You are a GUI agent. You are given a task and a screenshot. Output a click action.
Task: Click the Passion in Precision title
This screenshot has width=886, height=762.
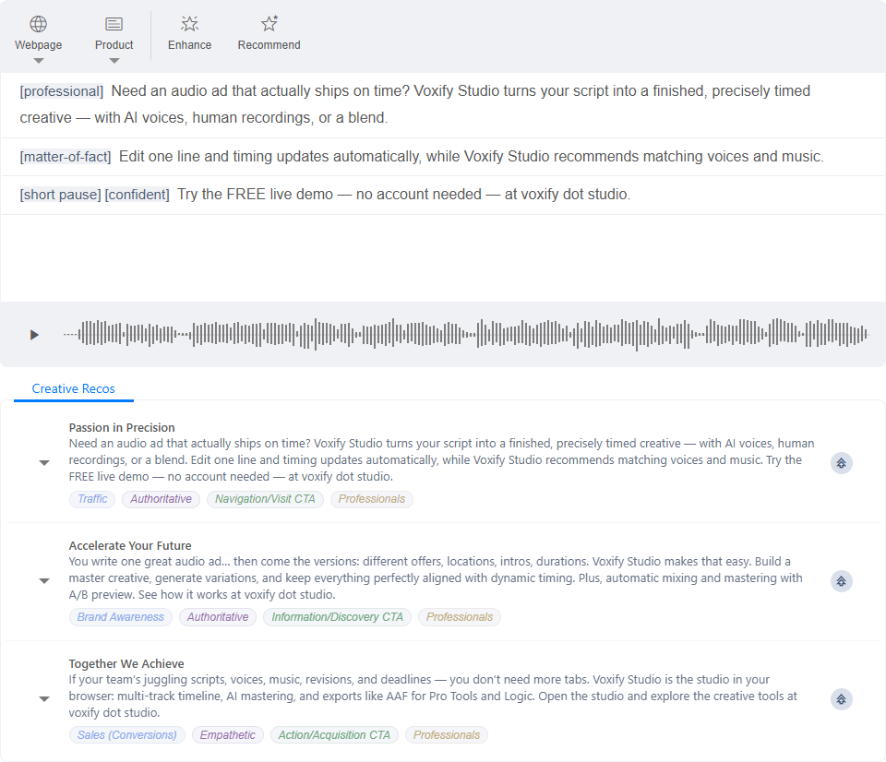(x=122, y=428)
